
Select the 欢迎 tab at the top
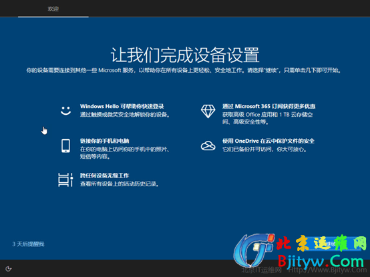point(53,9)
